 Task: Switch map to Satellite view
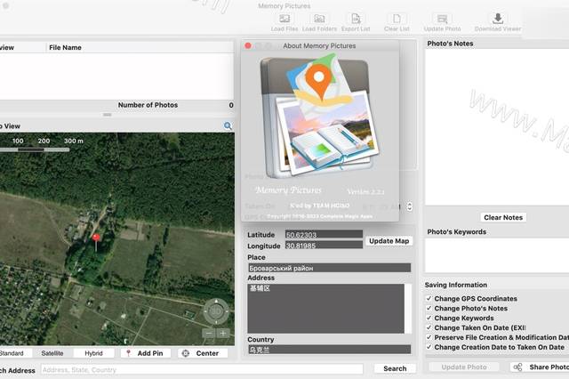52,353
